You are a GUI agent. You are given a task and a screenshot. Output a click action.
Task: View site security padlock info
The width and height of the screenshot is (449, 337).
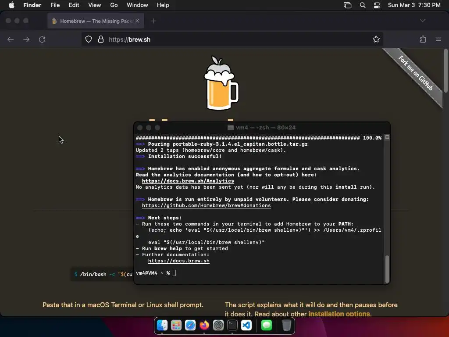tap(101, 39)
